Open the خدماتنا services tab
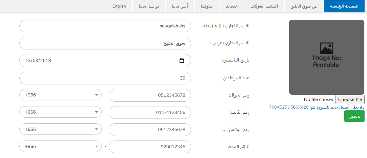367x158 pixels. click(231, 6)
